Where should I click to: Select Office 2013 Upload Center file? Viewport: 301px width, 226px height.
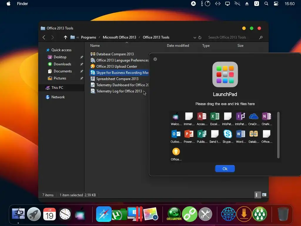(114, 67)
